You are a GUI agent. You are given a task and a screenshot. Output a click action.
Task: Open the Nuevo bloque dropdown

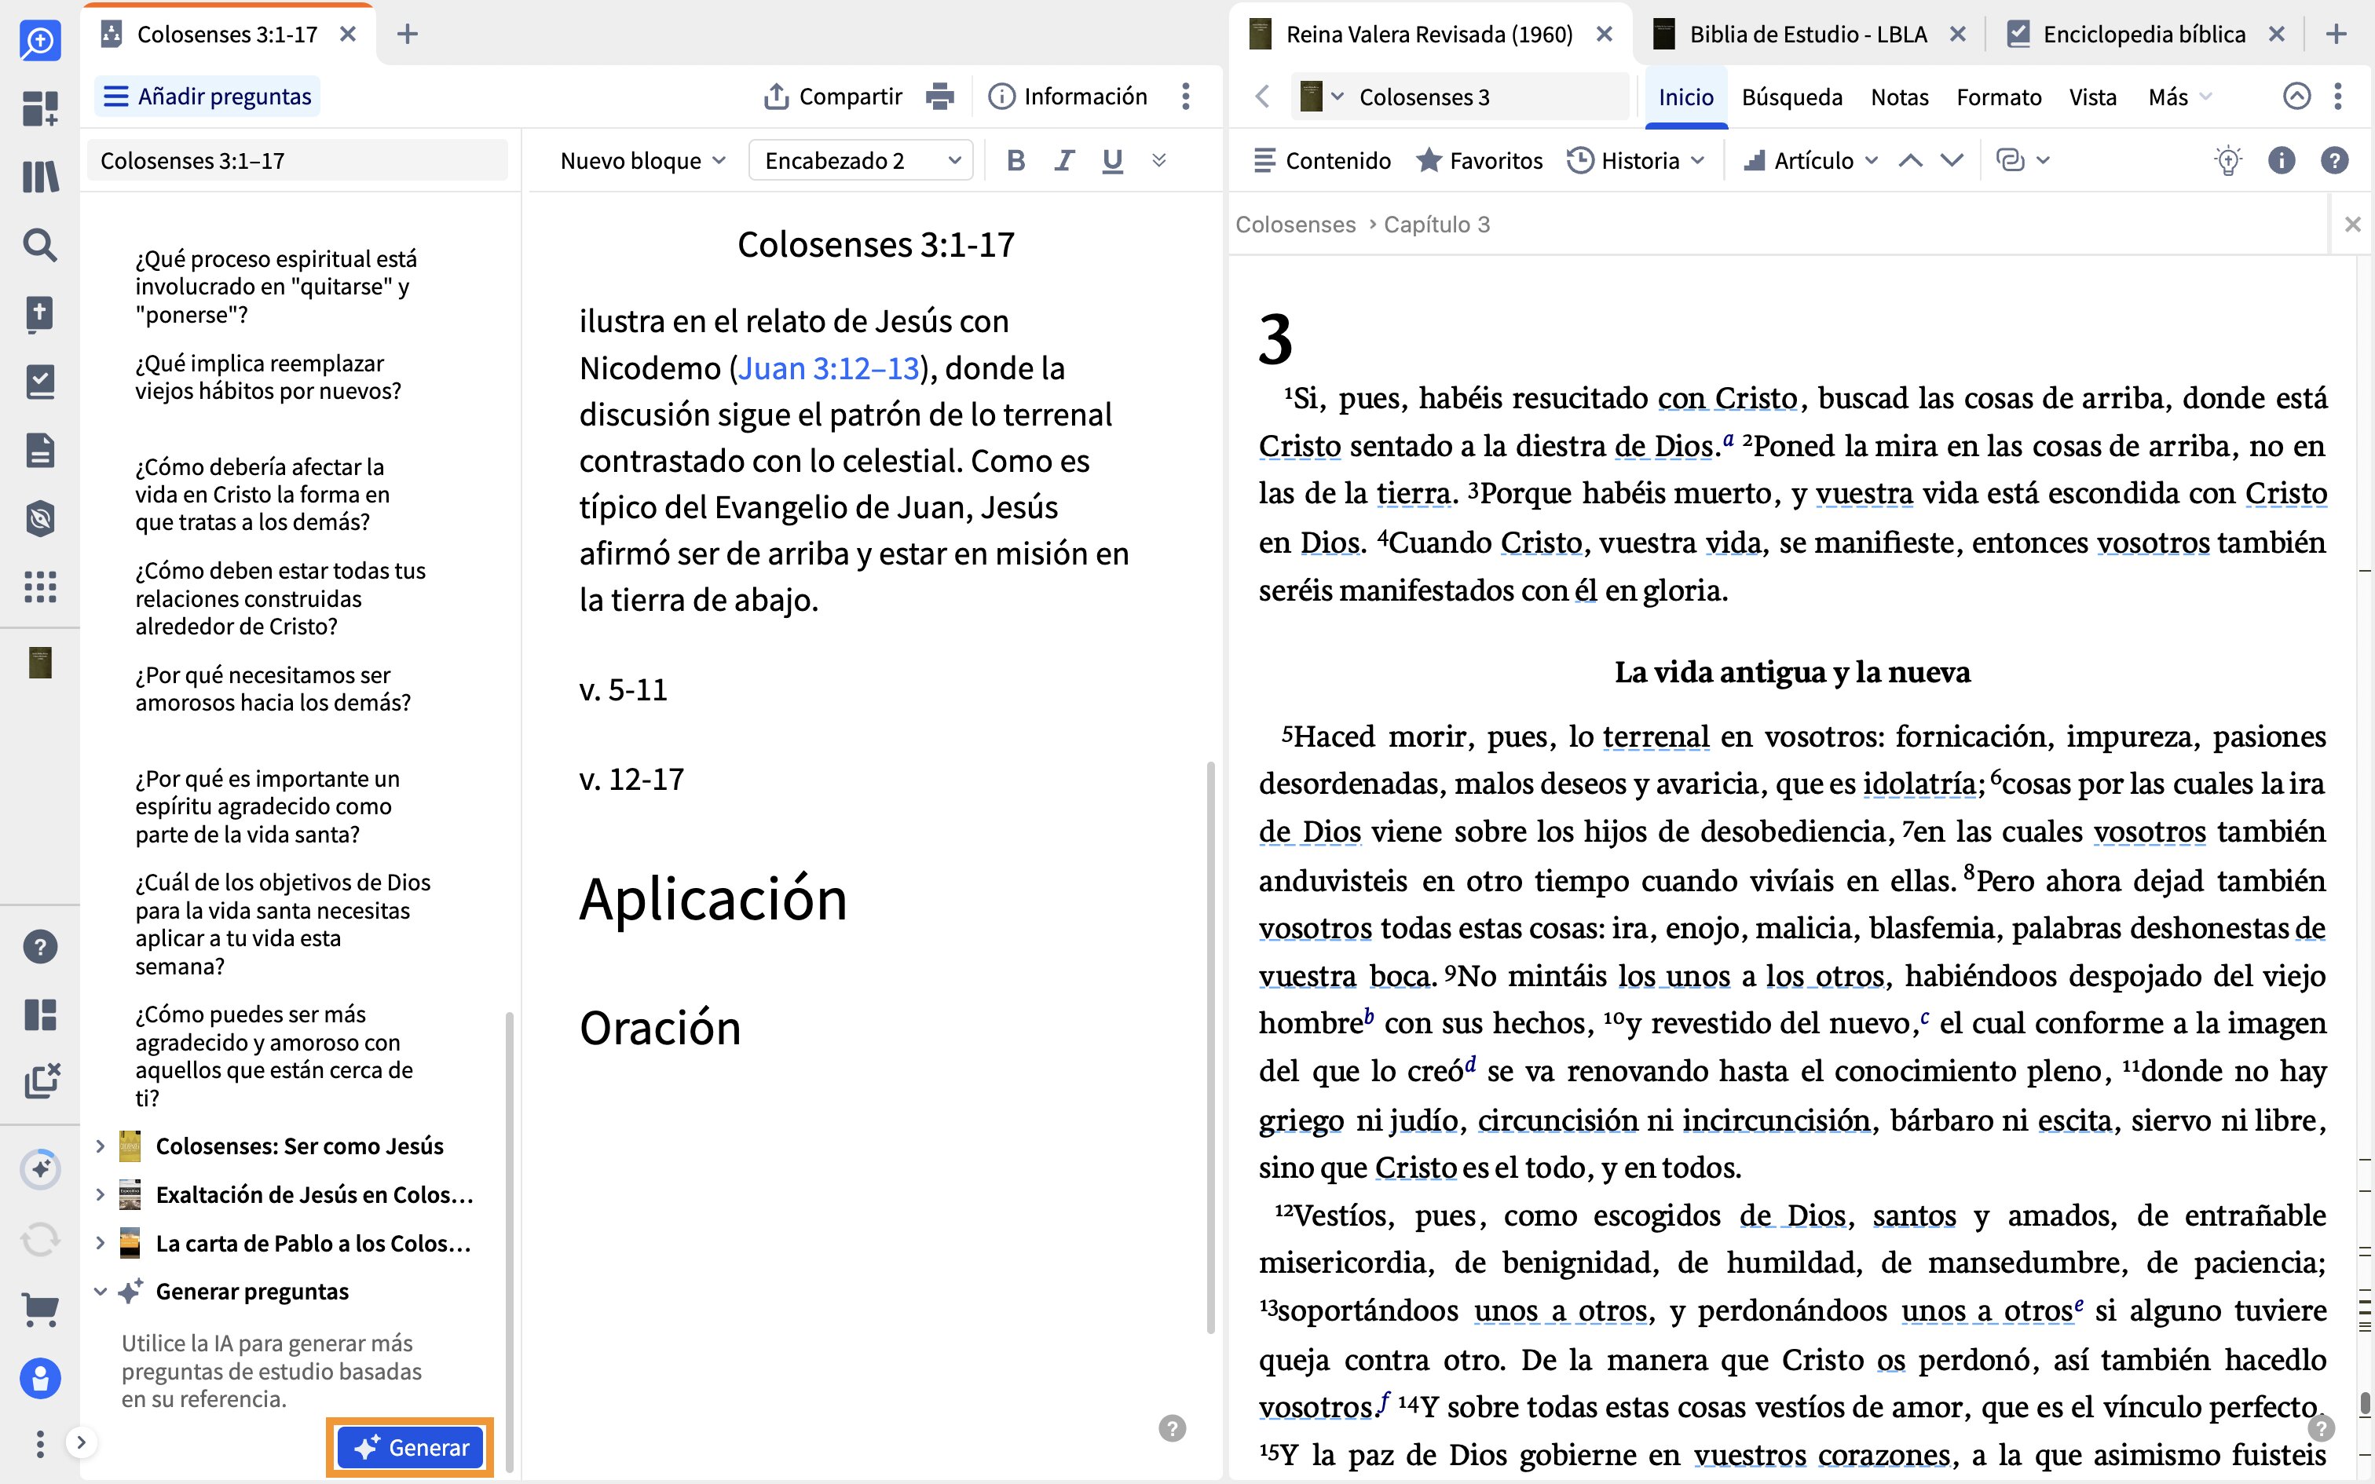(642, 160)
